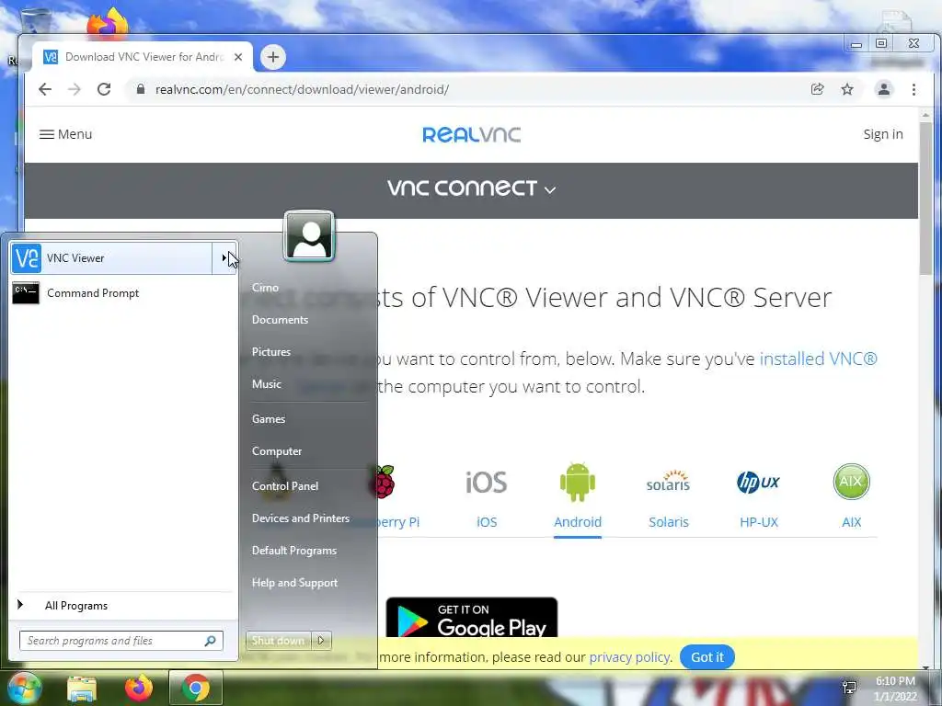Open Computer from Start menu
The width and height of the screenshot is (942, 706).
[276, 450]
